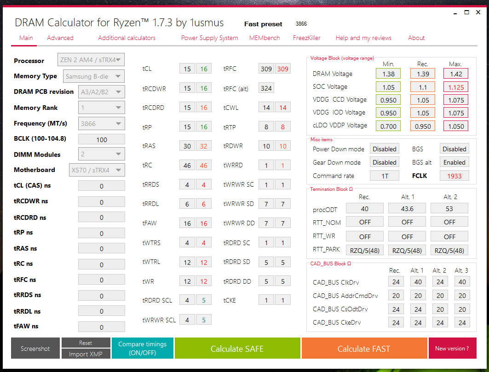Click the Calculate SAFE button

[237, 348]
